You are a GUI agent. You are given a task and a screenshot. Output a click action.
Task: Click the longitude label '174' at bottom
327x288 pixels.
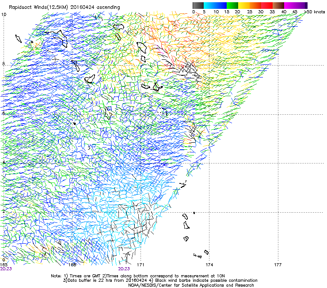point(209,265)
